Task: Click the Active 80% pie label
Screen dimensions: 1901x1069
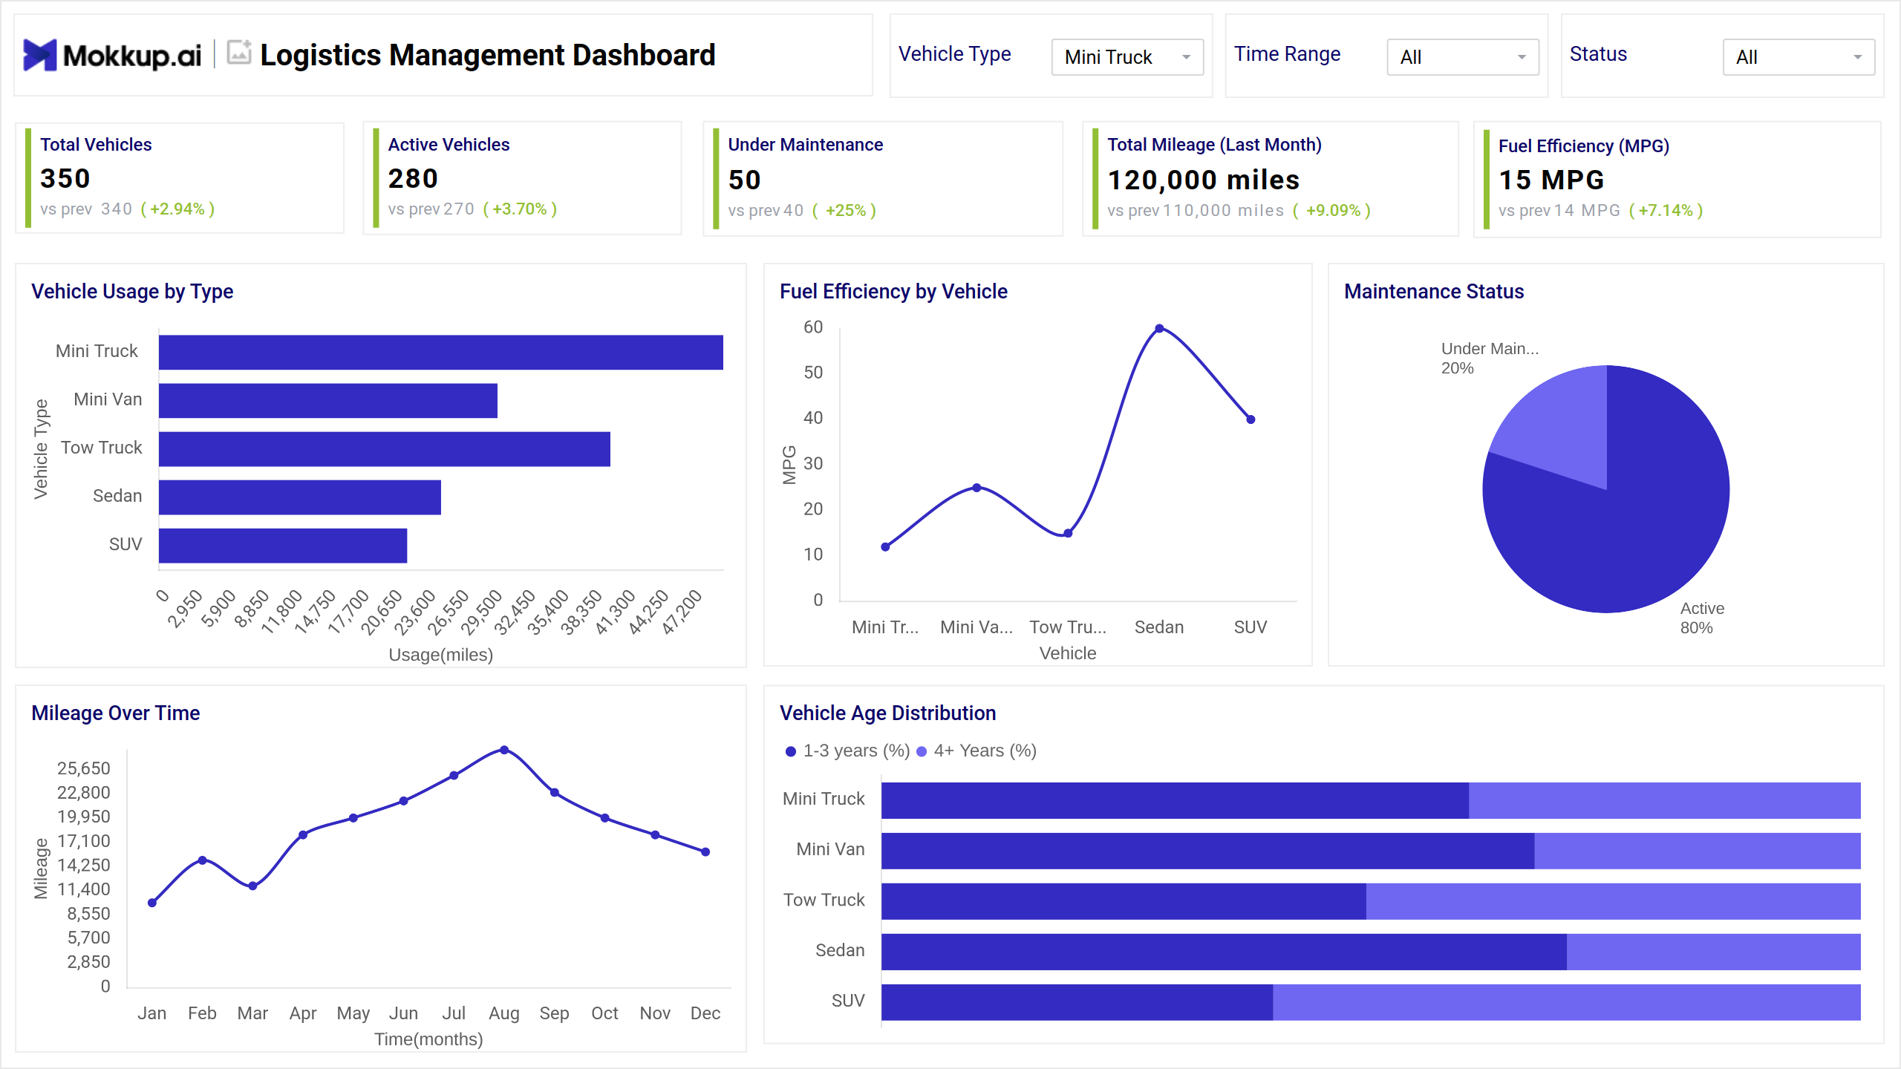Action: [1702, 618]
